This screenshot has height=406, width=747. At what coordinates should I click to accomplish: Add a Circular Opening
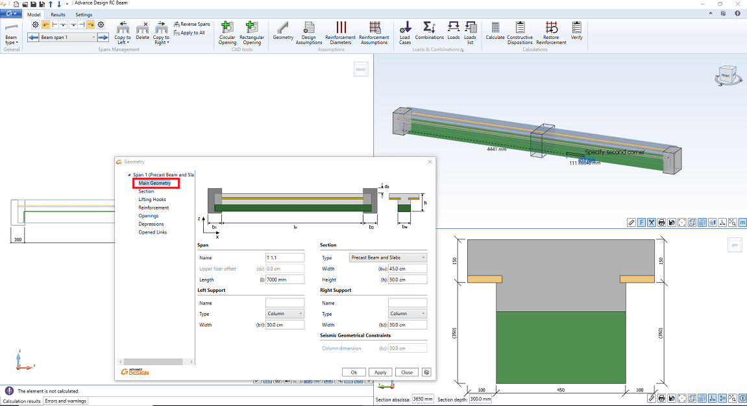coord(227,33)
